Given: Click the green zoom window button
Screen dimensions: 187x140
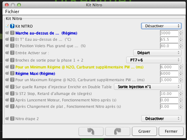Looking at the screenshot, I should (19, 5).
